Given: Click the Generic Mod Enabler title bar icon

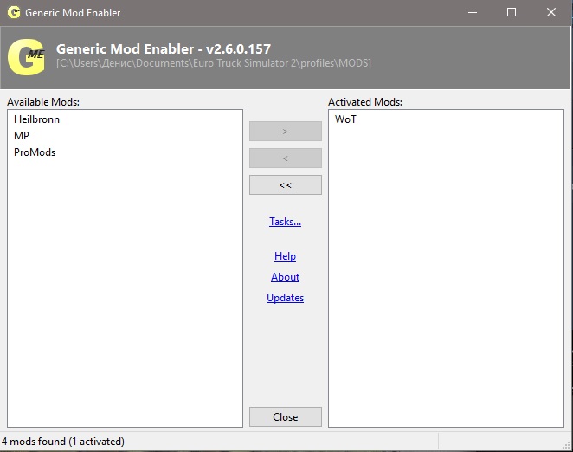Looking at the screenshot, I should [14, 12].
